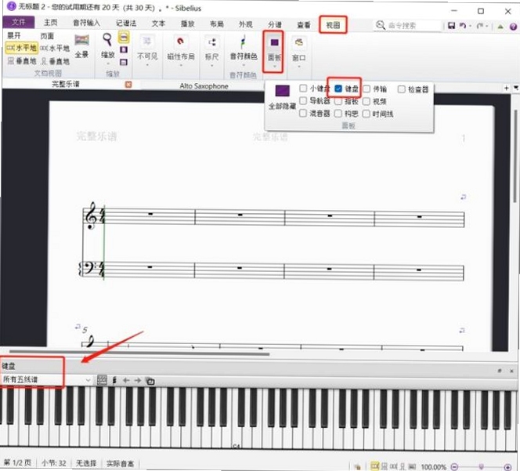
Task: Enable the 小键盘 keypad checkbox
Action: pos(303,89)
